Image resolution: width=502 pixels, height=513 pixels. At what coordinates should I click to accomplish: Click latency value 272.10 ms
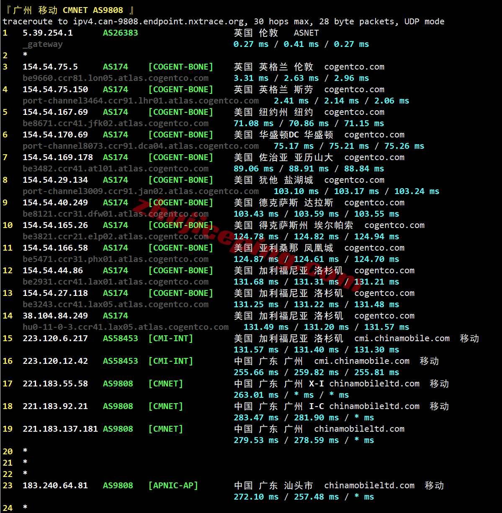click(x=256, y=497)
